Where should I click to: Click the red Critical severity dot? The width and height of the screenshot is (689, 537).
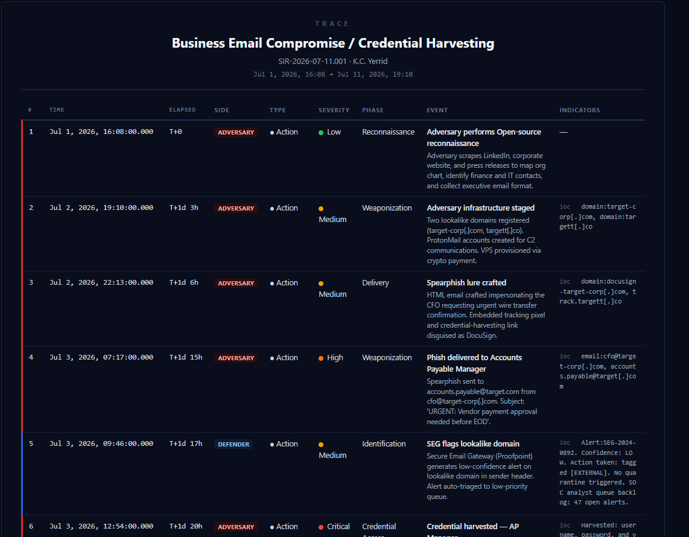click(x=321, y=527)
